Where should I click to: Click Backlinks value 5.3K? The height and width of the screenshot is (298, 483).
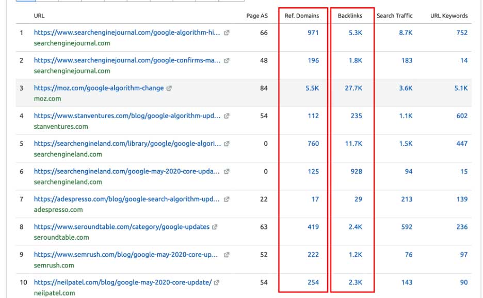click(356, 32)
